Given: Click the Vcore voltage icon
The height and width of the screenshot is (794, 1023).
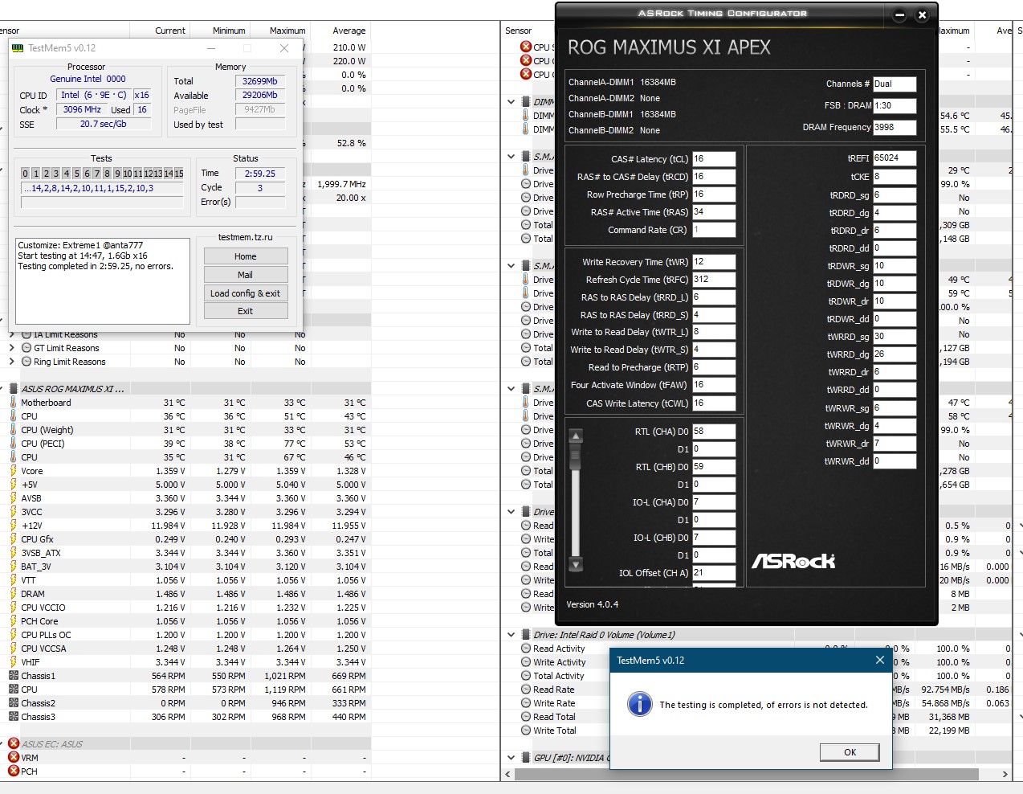Looking at the screenshot, I should 14,471.
